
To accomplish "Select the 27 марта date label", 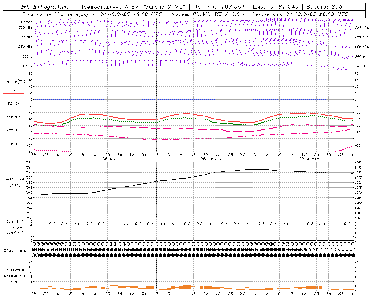I will (309, 159).
